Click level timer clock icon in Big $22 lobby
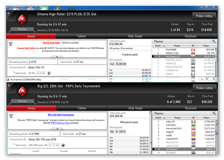 63,145
